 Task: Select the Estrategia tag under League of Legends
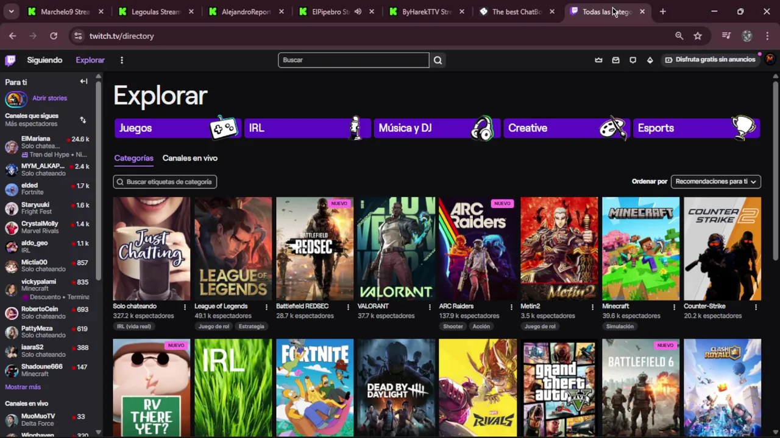click(252, 326)
